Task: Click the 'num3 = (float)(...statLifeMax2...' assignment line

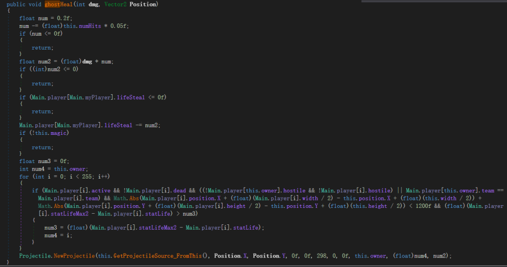Action: [154, 228]
